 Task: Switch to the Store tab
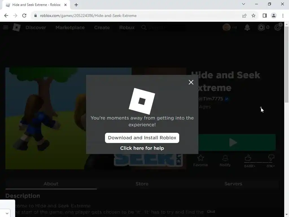142,184
